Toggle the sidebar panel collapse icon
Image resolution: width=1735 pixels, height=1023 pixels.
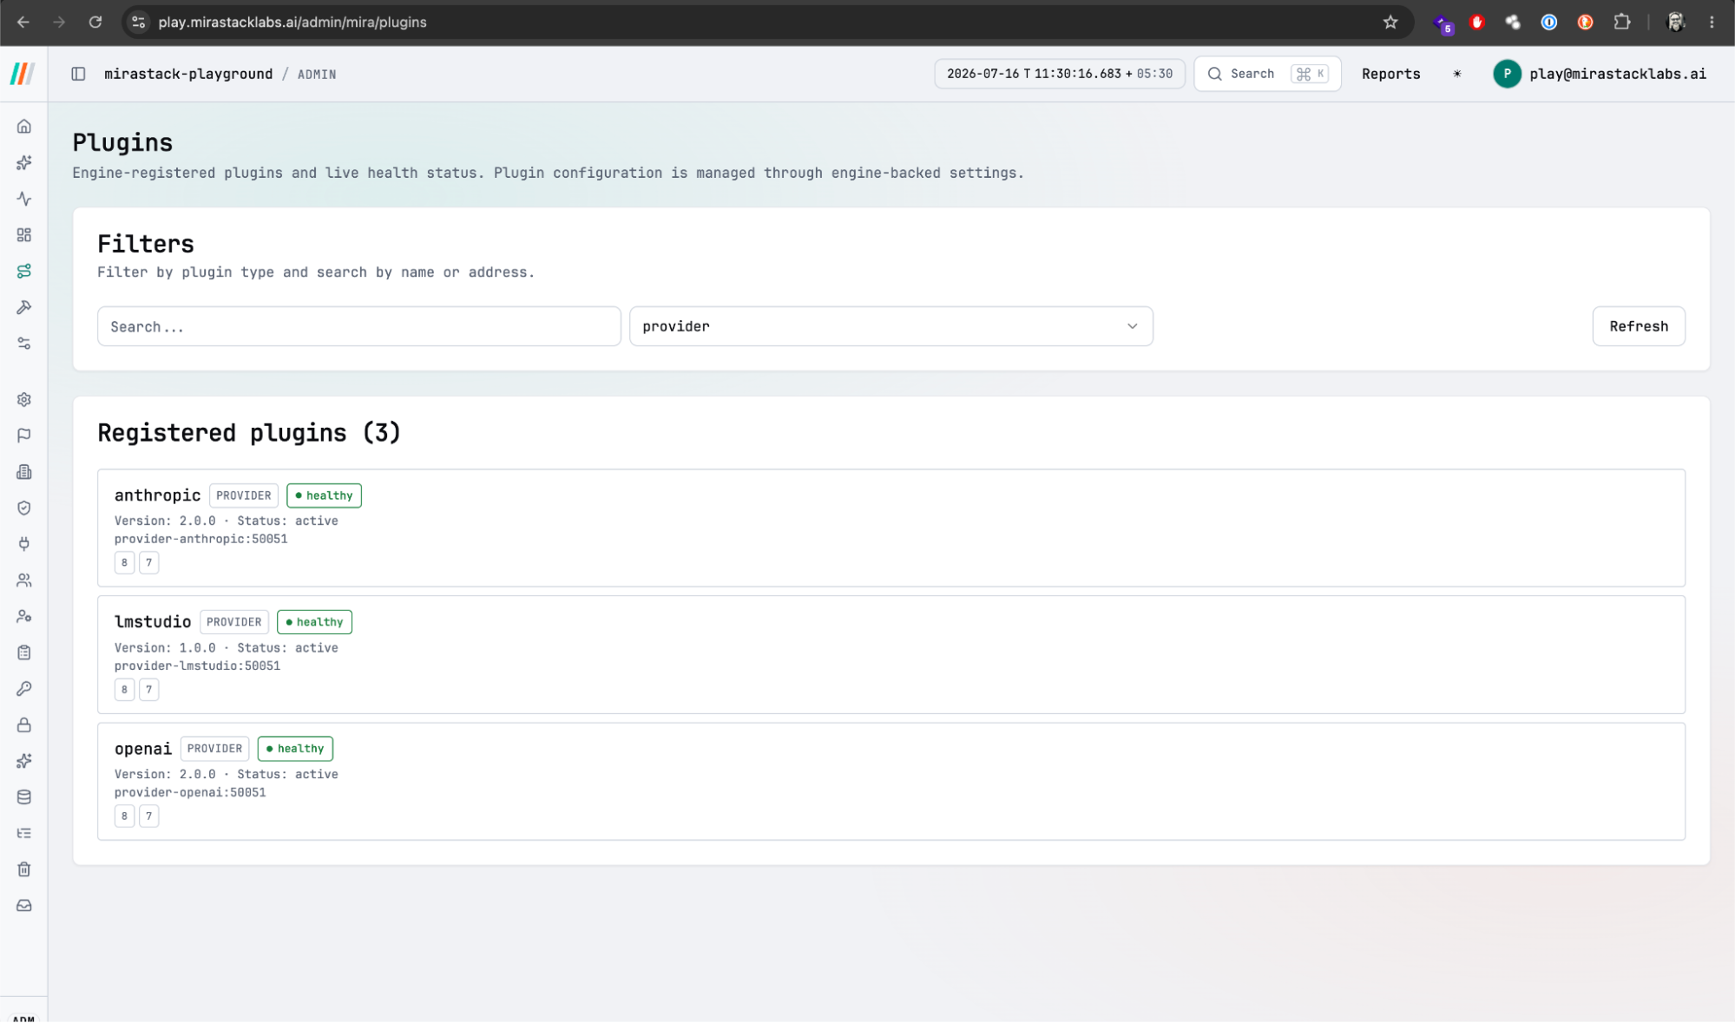click(78, 74)
